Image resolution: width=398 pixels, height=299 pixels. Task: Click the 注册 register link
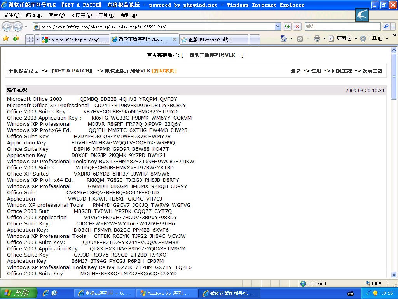(316, 71)
